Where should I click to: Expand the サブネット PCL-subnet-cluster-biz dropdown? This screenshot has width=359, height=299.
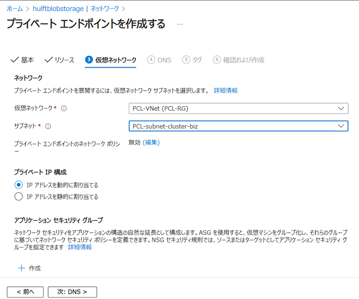point(238,126)
